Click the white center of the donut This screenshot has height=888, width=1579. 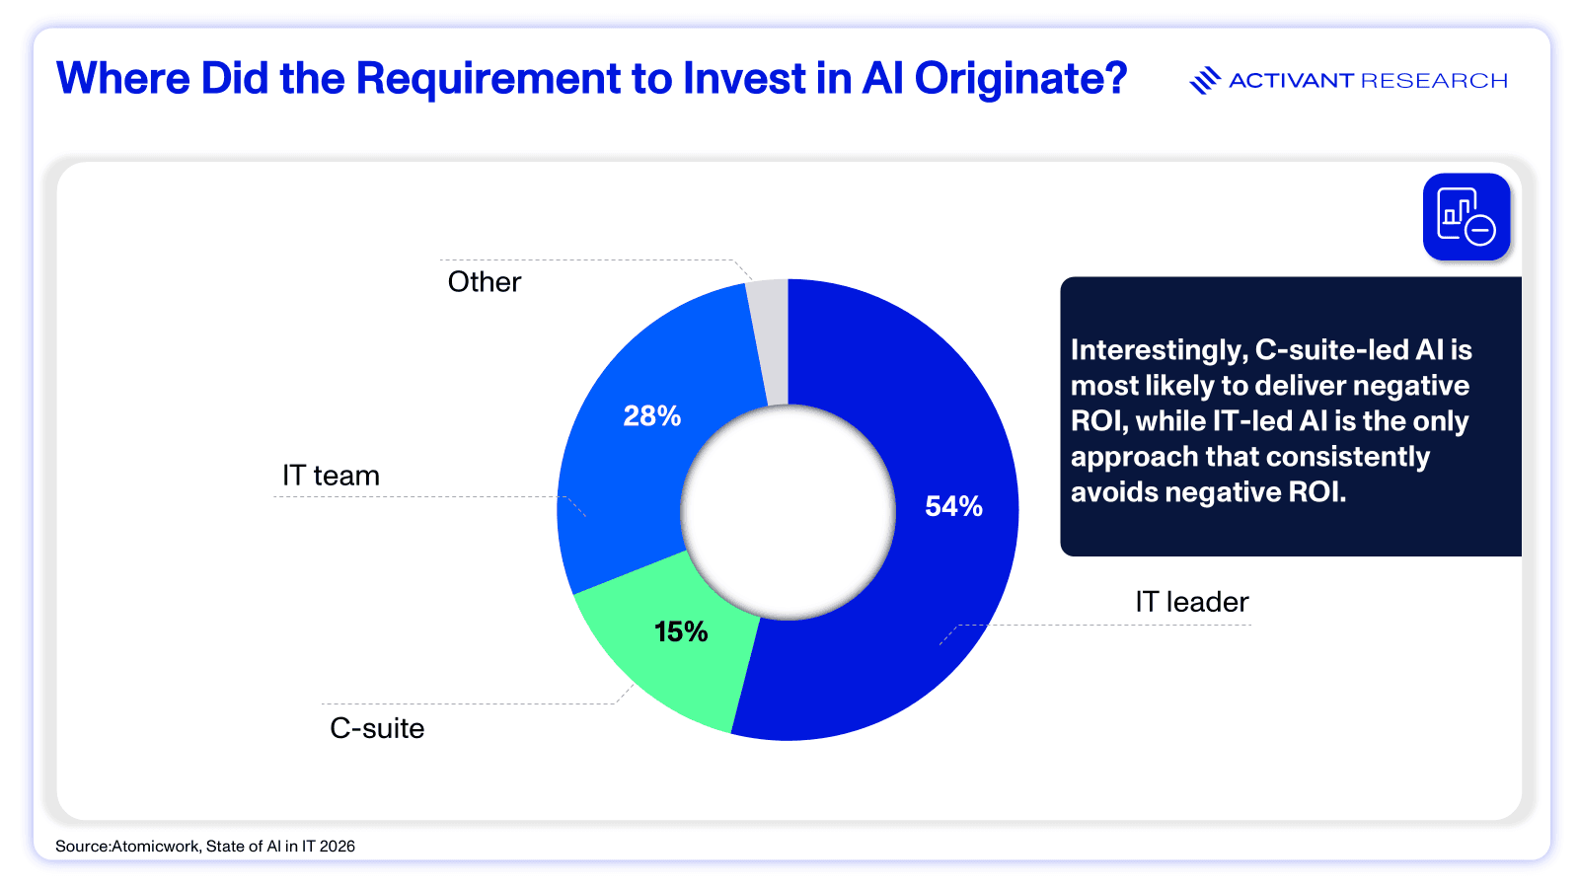(x=788, y=511)
